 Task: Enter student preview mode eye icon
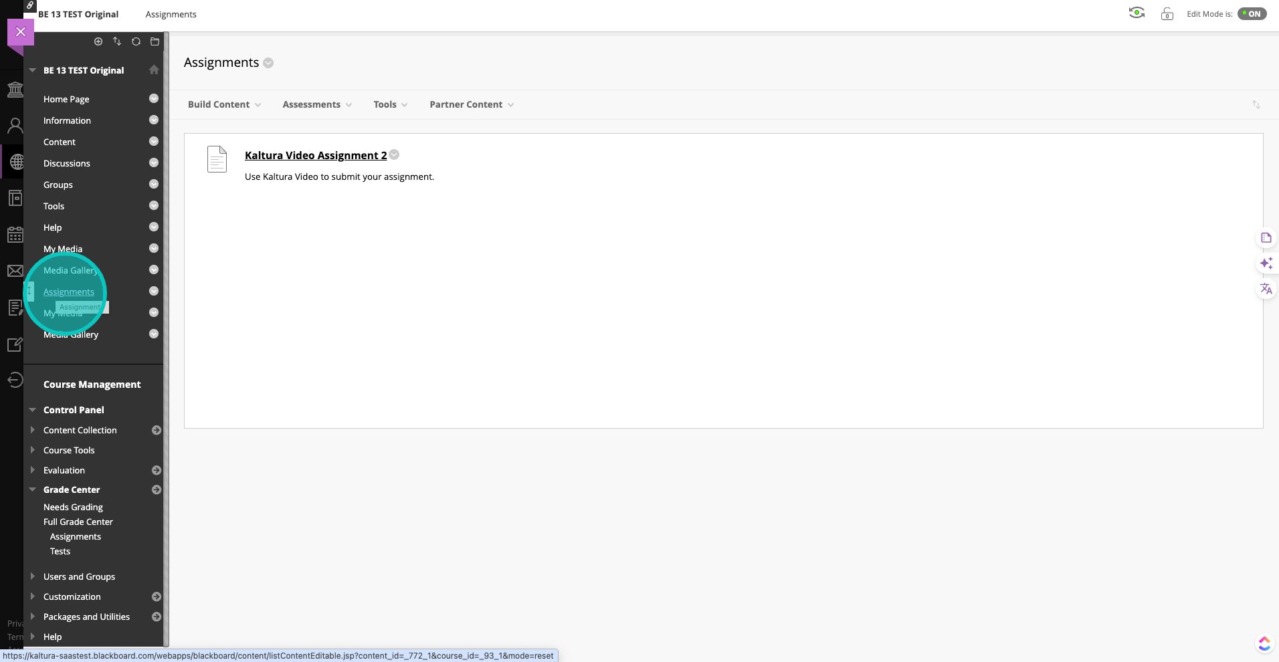click(x=1136, y=13)
